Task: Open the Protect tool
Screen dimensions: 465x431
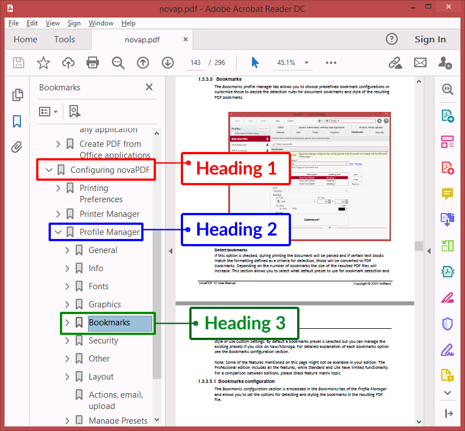Action: coord(447,323)
